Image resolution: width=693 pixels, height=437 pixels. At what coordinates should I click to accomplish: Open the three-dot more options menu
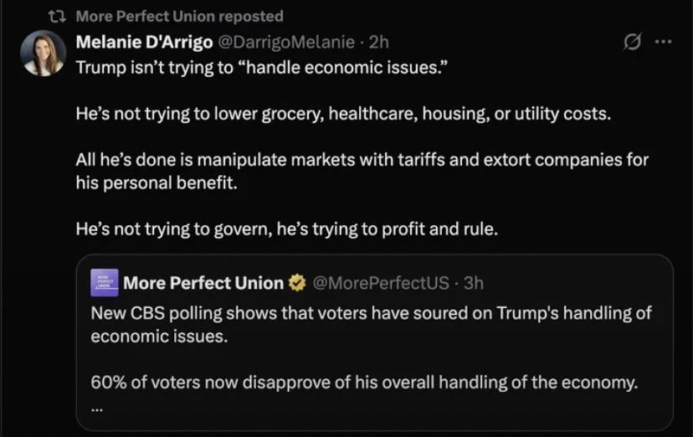(663, 42)
